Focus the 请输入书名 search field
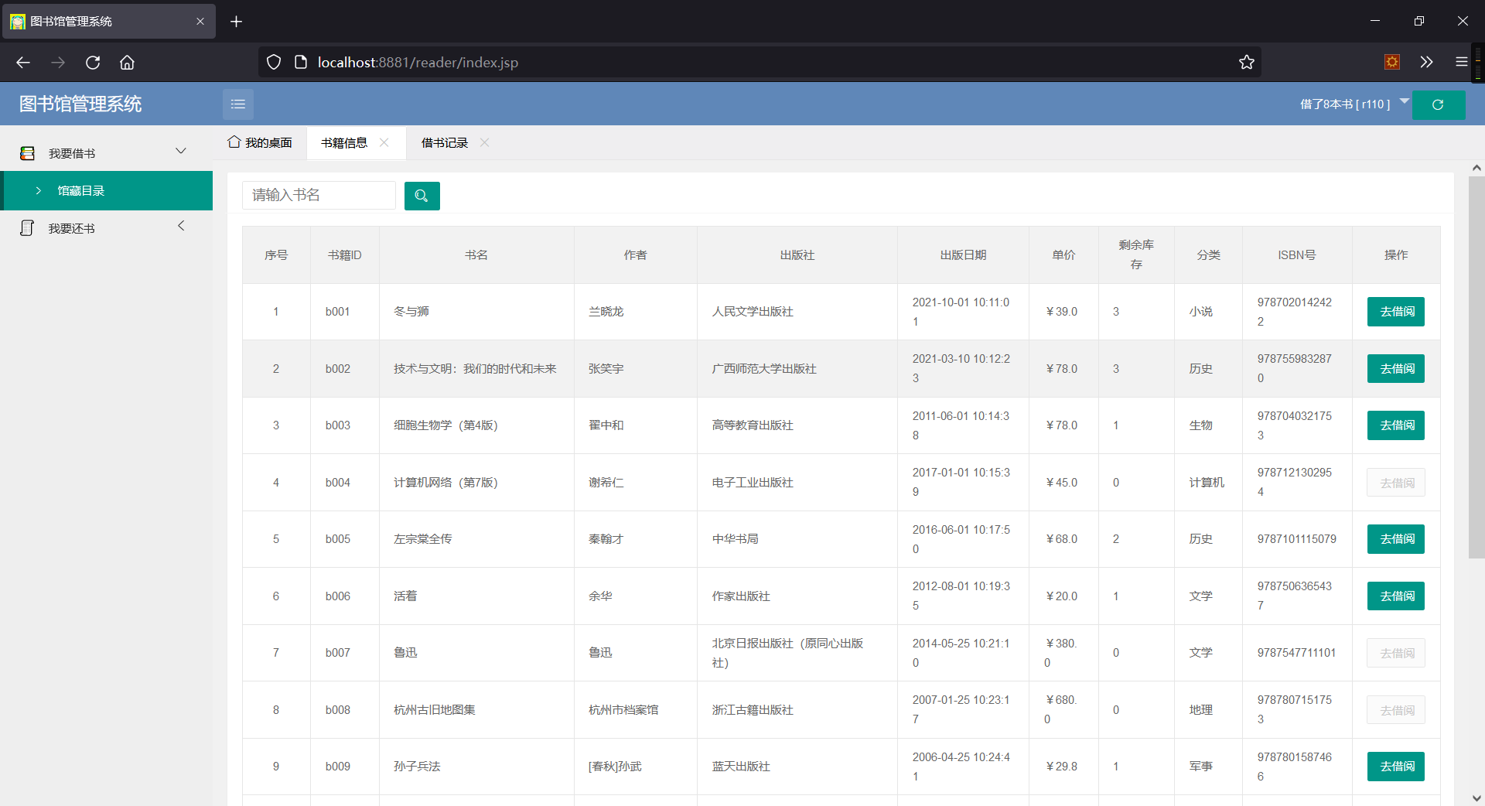The image size is (1485, 806). pos(319,195)
